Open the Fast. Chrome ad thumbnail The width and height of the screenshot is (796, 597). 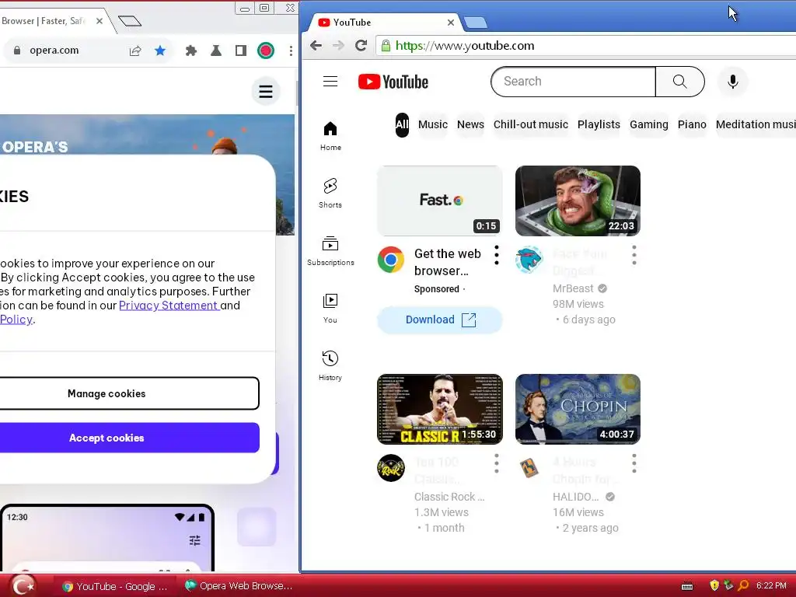[440, 201]
